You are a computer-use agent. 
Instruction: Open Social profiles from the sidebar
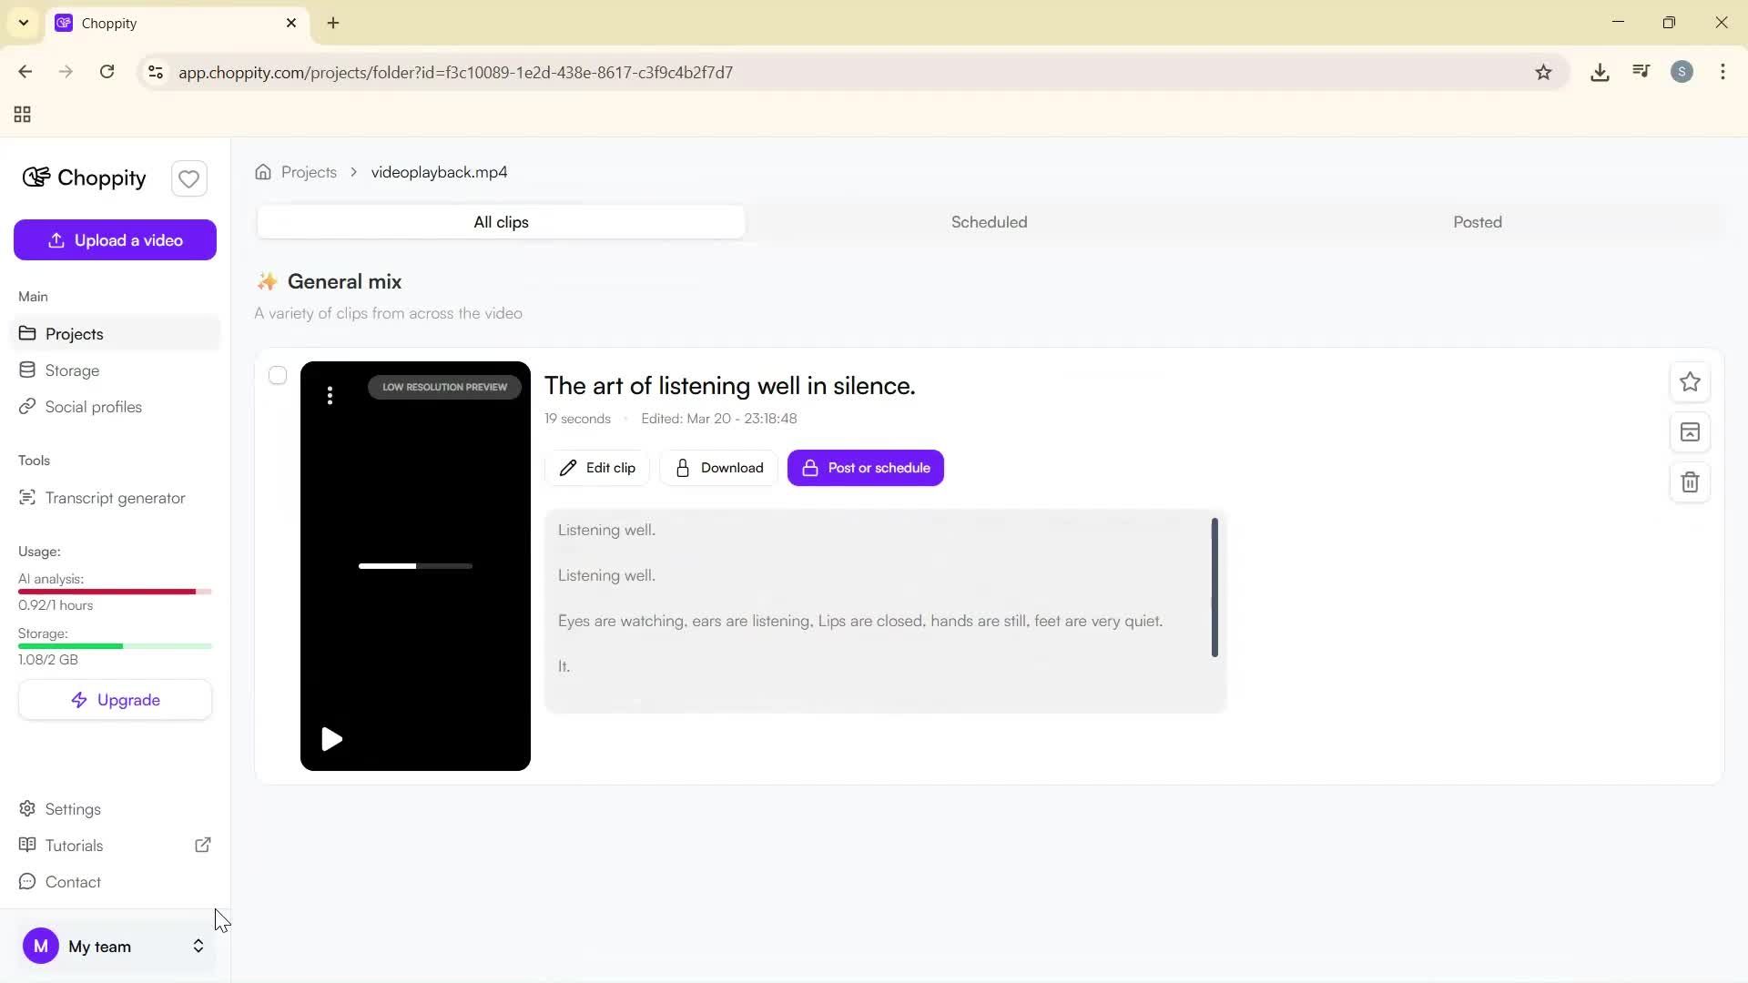[93, 407]
